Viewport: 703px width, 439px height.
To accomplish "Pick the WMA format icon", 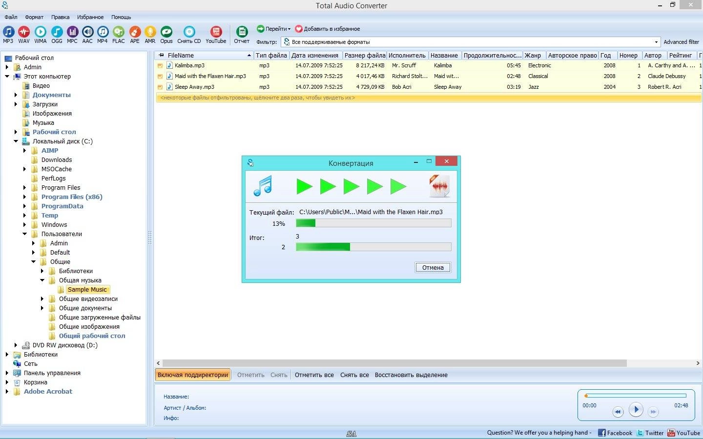I will coord(41,35).
